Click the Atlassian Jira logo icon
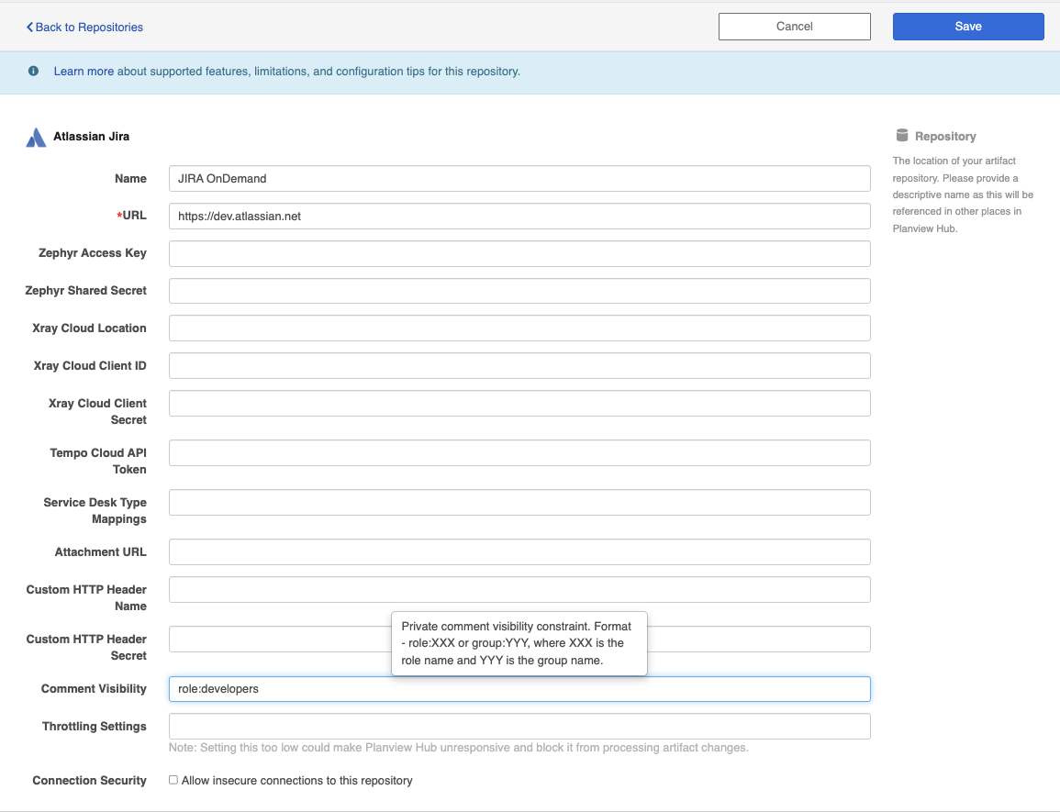The image size is (1060, 812). point(36,138)
